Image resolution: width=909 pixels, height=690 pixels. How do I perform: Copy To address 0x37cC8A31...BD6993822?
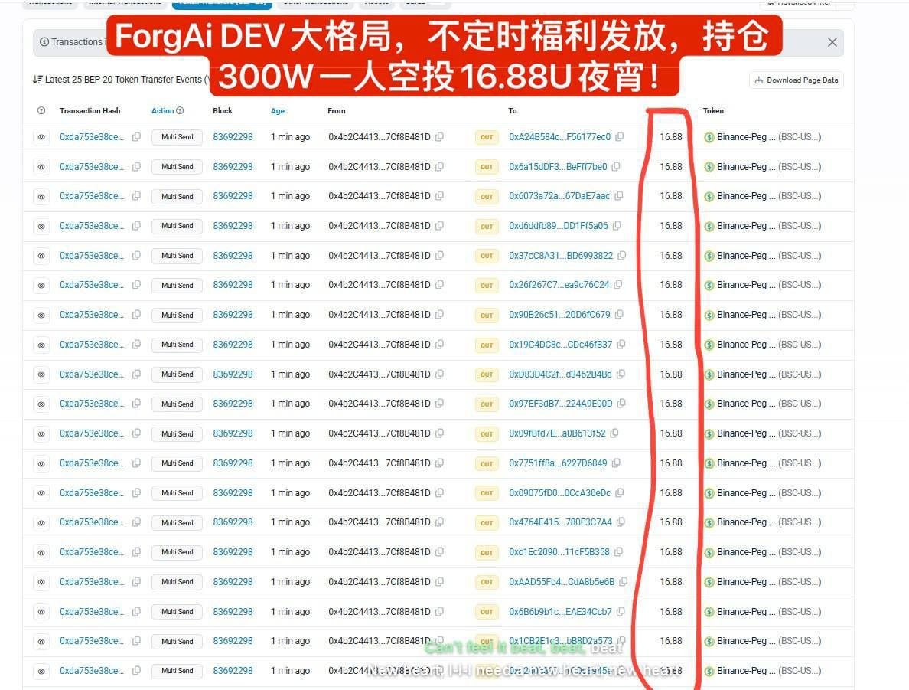622,255
